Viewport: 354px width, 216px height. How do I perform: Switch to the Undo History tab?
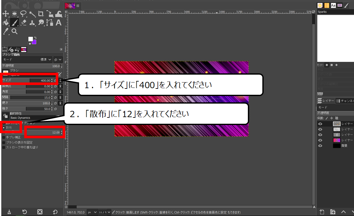pyautogui.click(x=17, y=49)
